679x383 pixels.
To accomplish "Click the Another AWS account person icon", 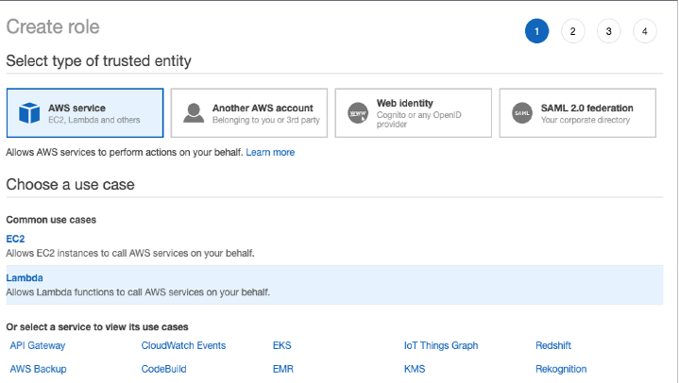I will 194,113.
